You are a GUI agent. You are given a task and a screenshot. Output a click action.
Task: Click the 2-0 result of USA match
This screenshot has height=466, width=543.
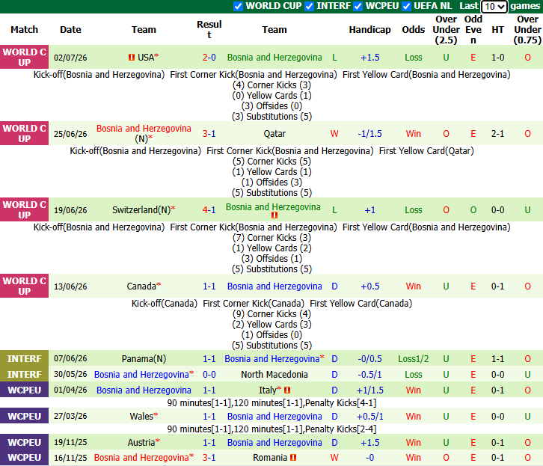tap(209, 58)
